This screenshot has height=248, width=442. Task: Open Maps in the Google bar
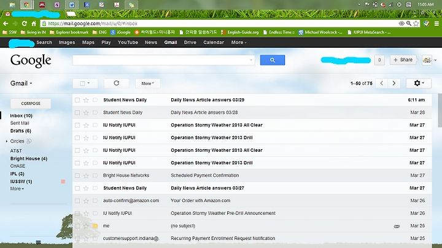click(88, 42)
